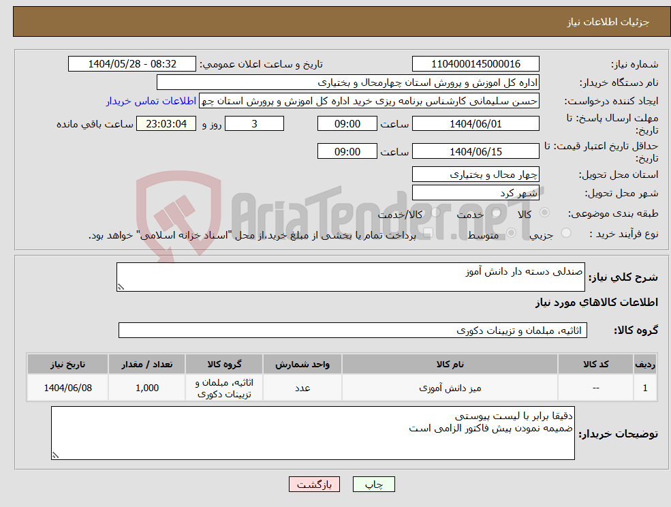Click the request creator field

369,101
